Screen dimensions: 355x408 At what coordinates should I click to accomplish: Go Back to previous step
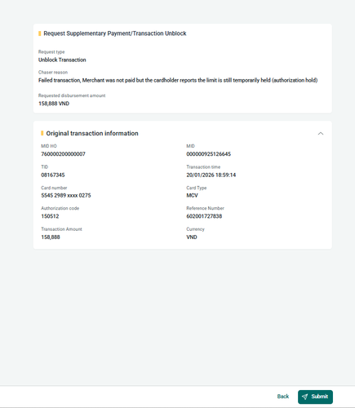pyautogui.click(x=283, y=397)
